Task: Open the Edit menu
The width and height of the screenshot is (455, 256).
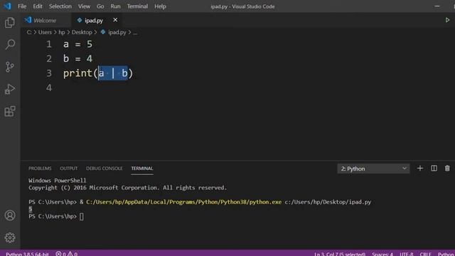Action: (x=38, y=6)
